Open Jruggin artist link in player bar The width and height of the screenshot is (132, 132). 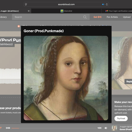click(x=126, y=127)
